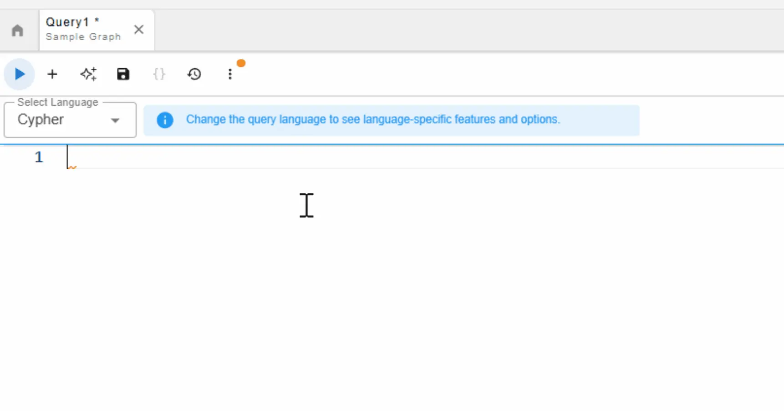Open the three-dot more options menu
This screenshot has height=411, width=784.
(x=230, y=74)
